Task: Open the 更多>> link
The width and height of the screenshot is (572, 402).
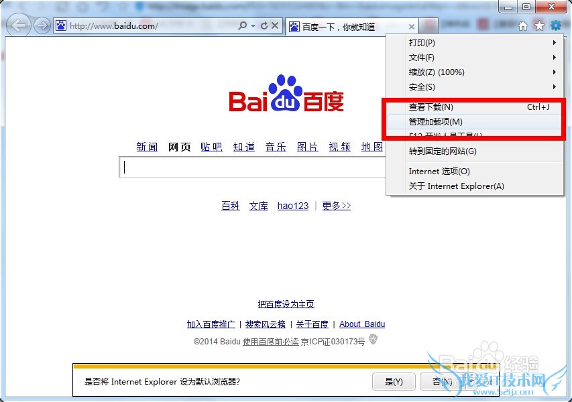Action: coord(337,206)
